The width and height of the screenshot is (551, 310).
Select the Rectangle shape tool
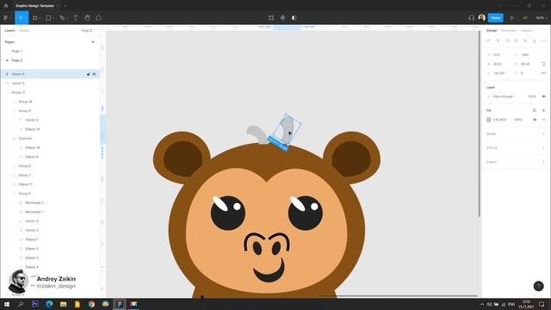pos(48,17)
